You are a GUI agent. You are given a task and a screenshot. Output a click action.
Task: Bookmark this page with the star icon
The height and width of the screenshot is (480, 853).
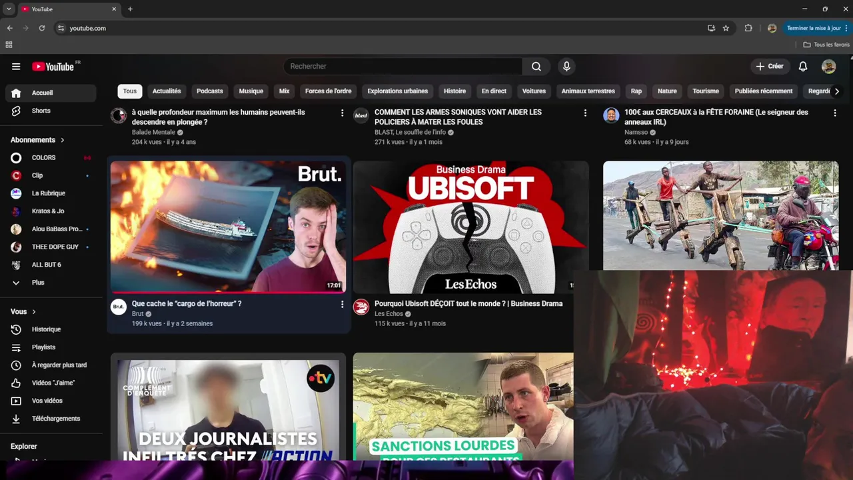coord(726,28)
